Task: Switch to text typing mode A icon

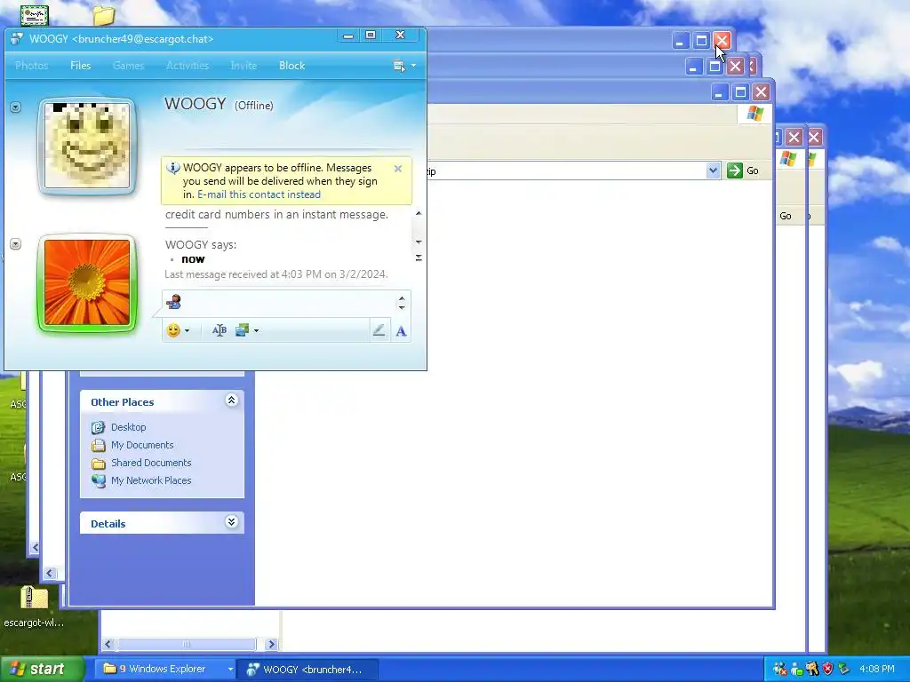Action: 401,331
